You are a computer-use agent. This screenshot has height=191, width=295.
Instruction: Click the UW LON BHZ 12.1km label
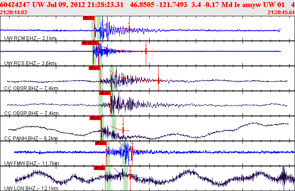click(31, 188)
